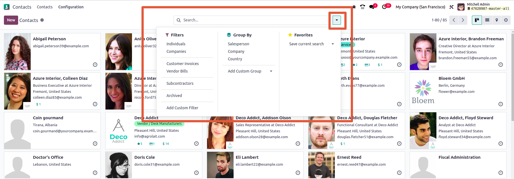Click the debug bug icon in top bar
The width and height of the screenshot is (514, 179).
(x=354, y=7)
